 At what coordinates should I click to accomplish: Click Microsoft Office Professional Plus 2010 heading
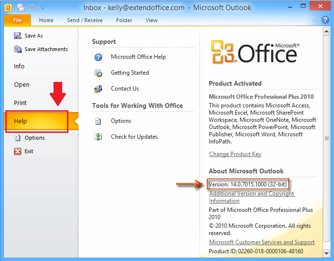click(261, 97)
